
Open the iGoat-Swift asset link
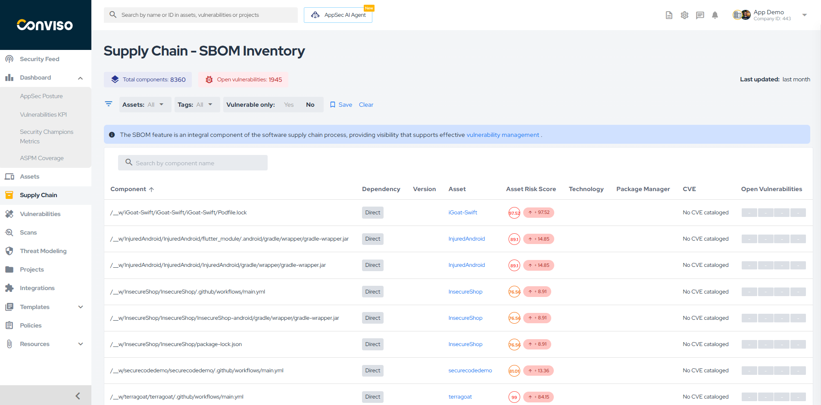pyautogui.click(x=463, y=212)
